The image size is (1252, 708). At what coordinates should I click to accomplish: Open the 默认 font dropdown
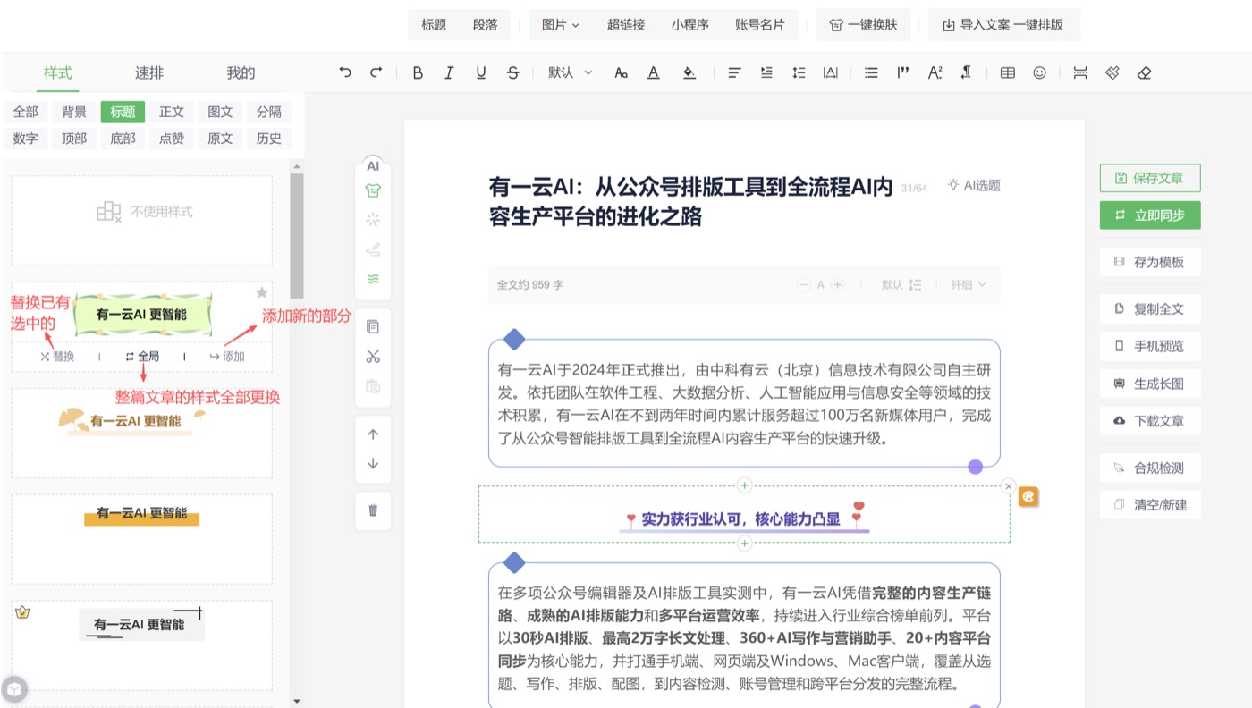(571, 73)
